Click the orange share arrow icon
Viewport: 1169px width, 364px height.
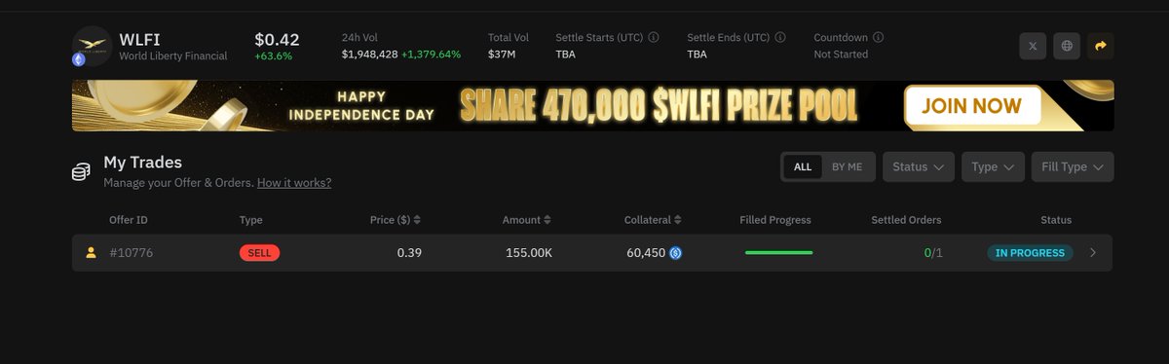(x=1101, y=46)
